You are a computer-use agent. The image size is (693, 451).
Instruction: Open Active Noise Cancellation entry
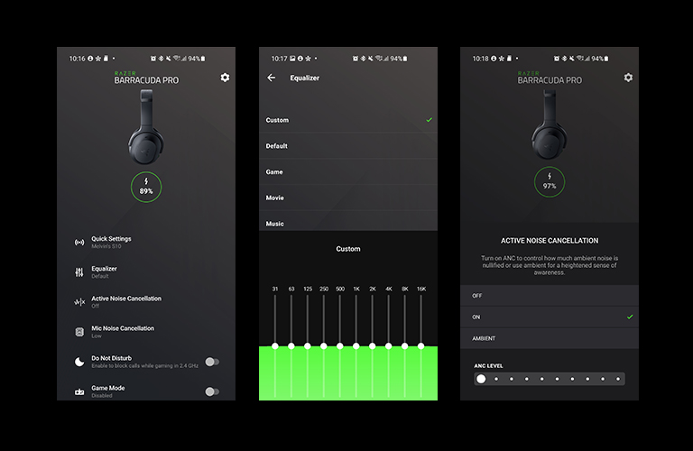(146, 302)
